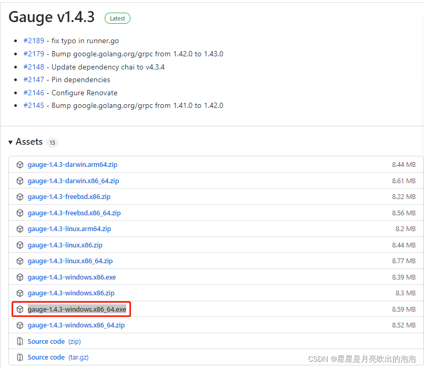
Task: Download gauge-1.4.3-darwin.arm64.zip
Action: (73, 165)
